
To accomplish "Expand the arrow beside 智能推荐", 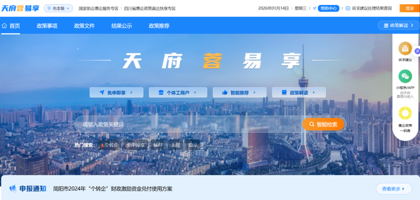I will click(255, 92).
